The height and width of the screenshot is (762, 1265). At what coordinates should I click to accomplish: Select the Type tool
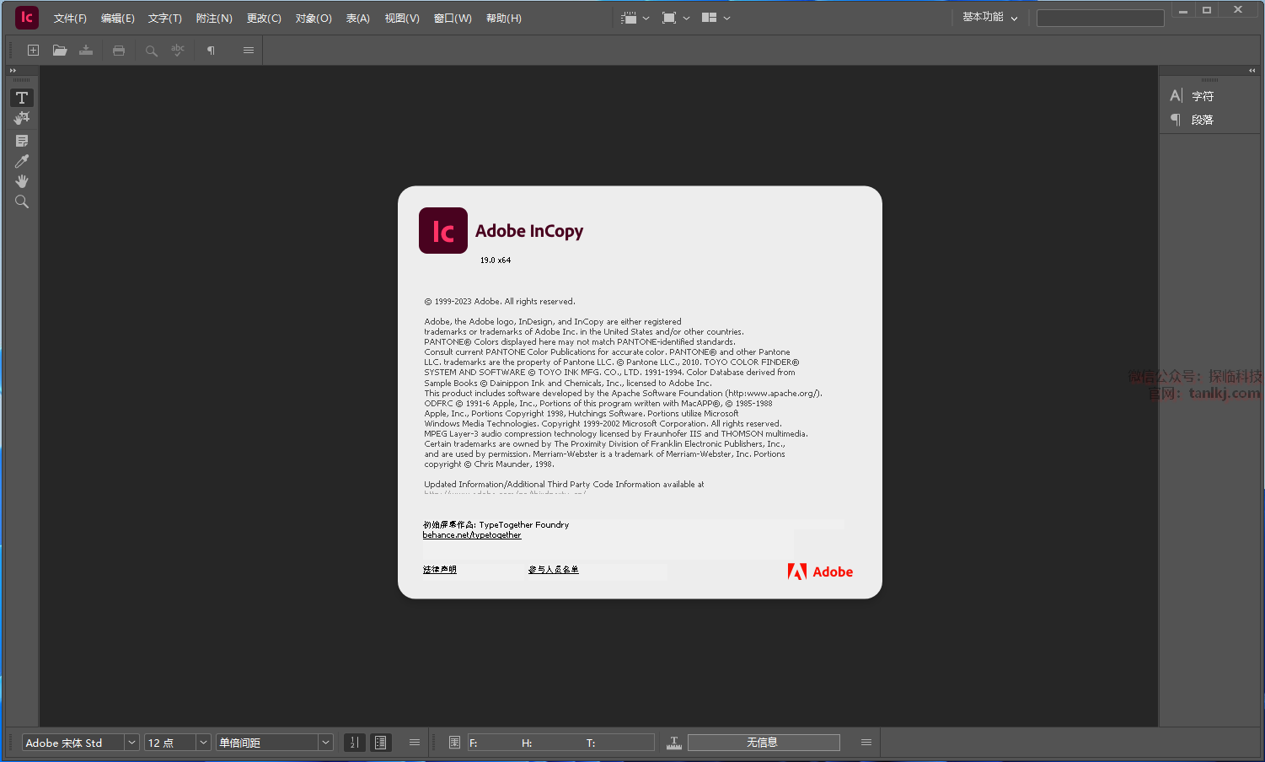(22, 98)
